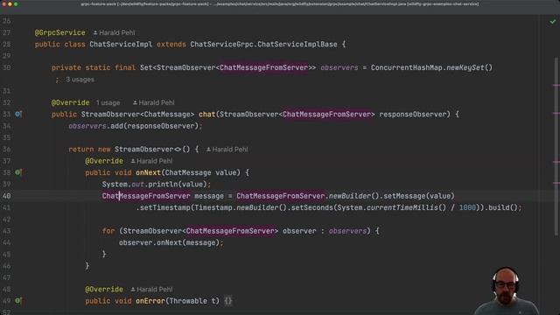The height and width of the screenshot is (315, 560).
Task: Open the green checkmark inspections widget
Action: [553, 22]
